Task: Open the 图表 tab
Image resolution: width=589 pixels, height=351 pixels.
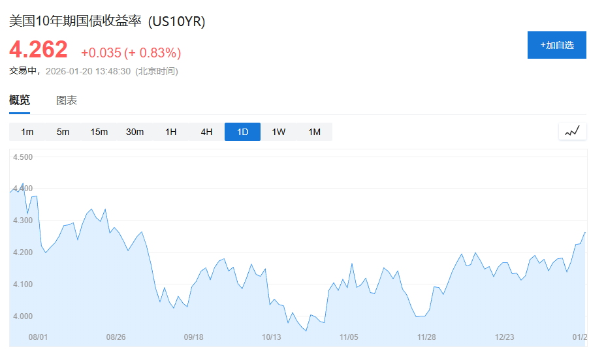Action: pyautogui.click(x=67, y=100)
